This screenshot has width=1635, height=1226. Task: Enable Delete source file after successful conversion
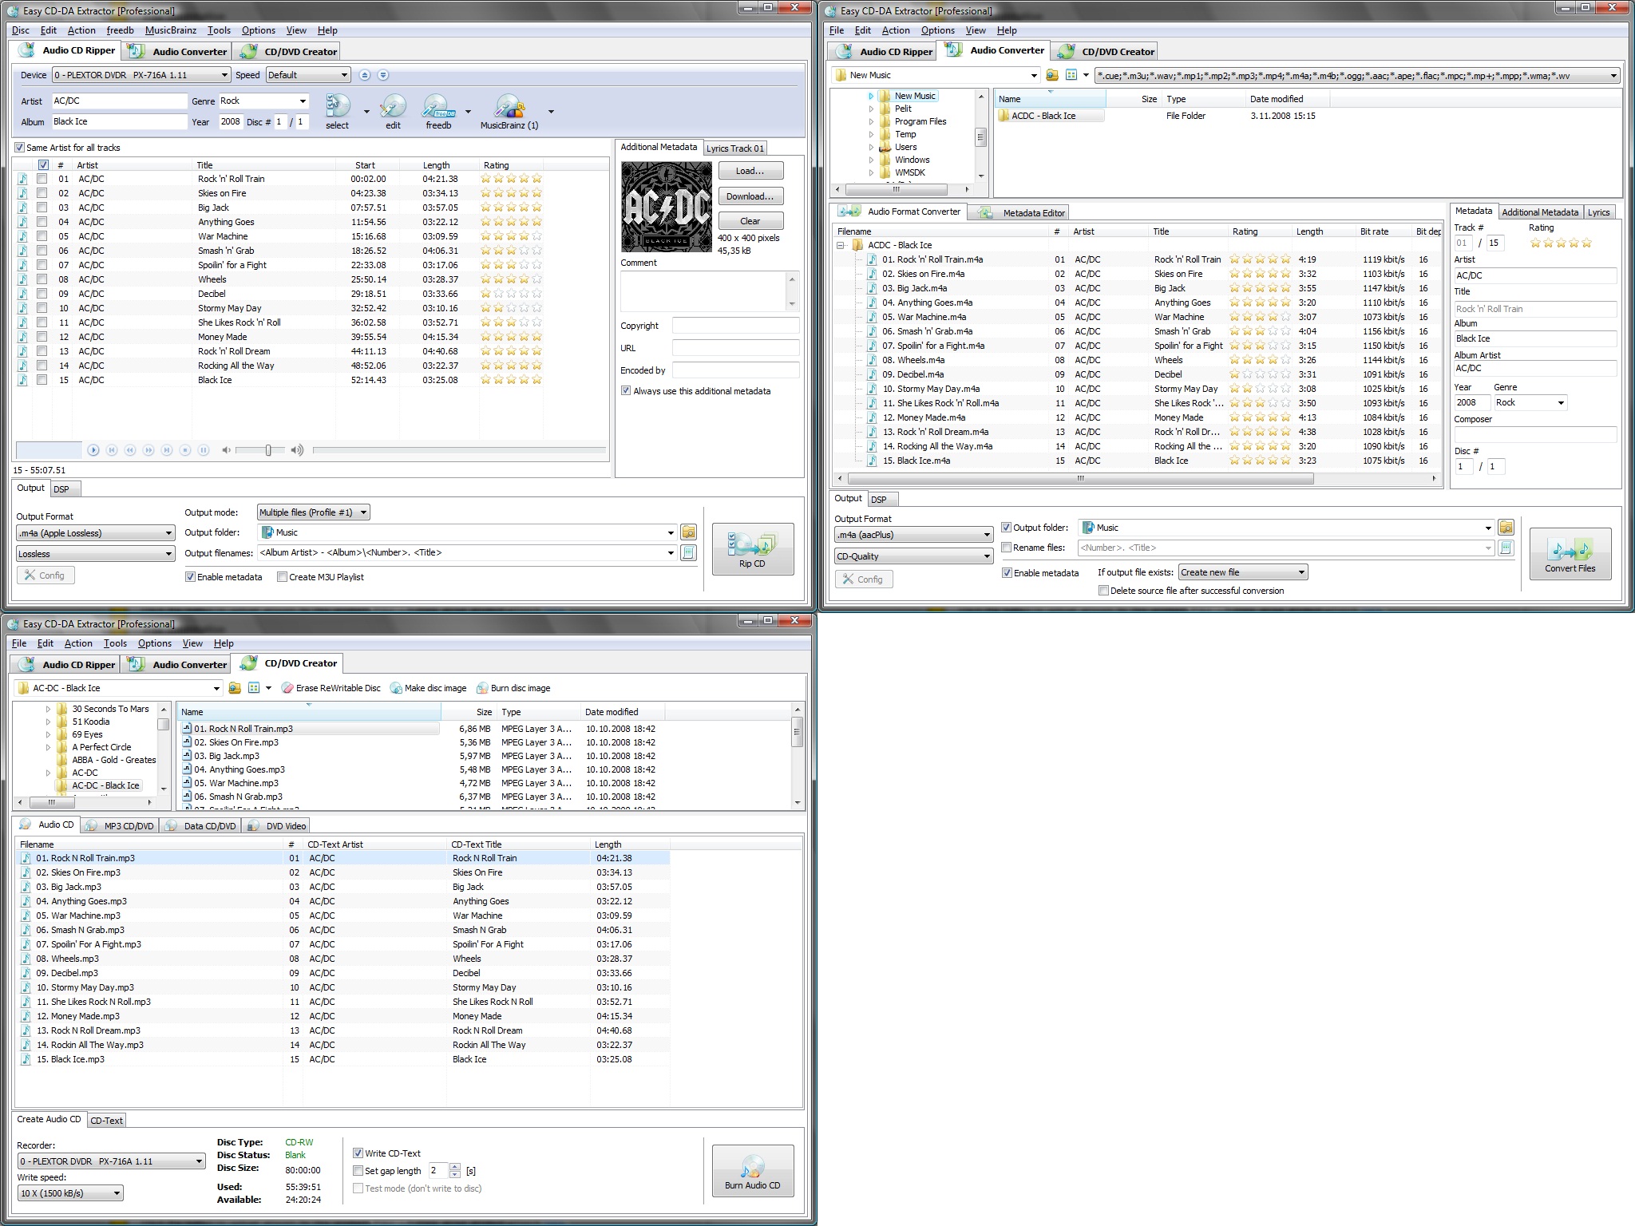(1103, 591)
